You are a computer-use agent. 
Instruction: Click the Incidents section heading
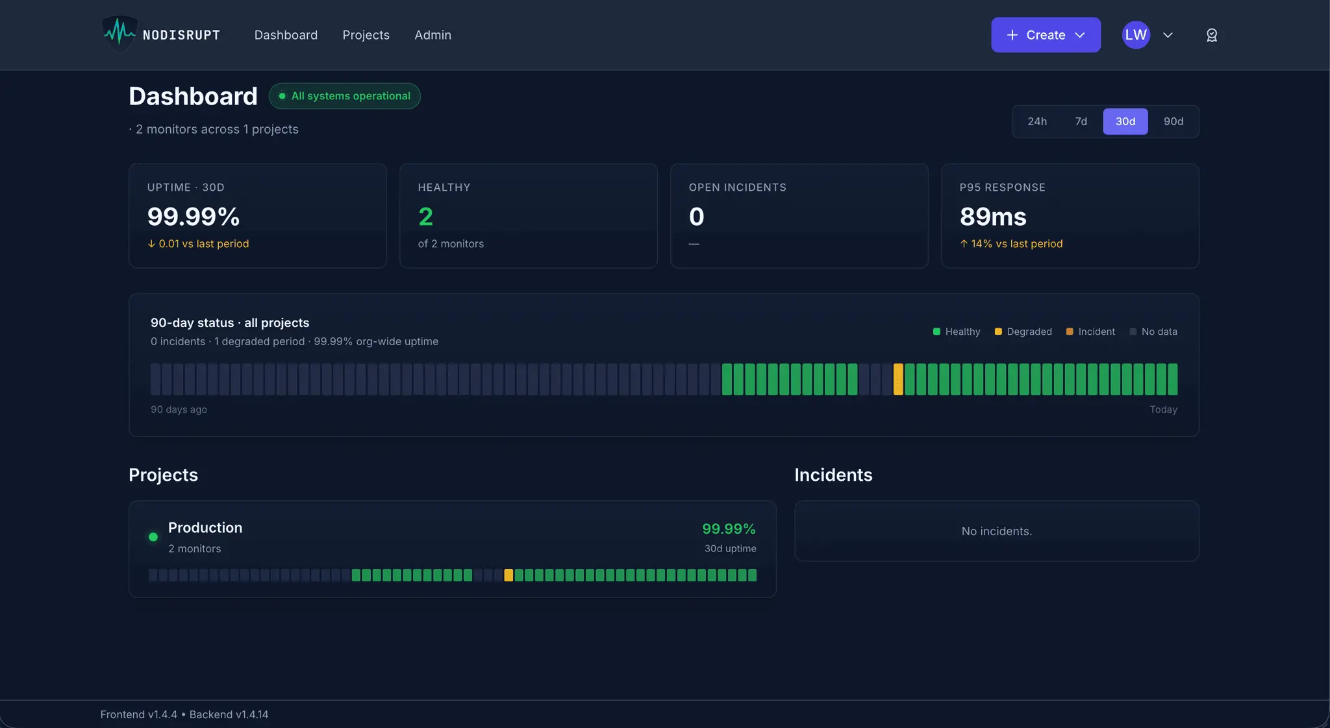tap(833, 475)
